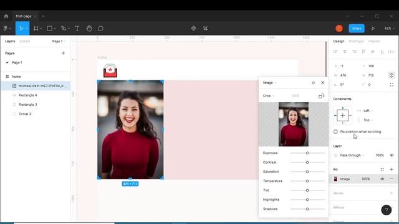
Task: Toggle layer visibility eye in Layer section
Action: pyautogui.click(x=392, y=155)
